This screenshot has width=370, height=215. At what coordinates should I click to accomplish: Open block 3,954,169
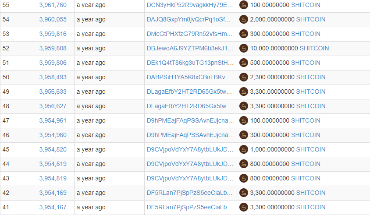[53, 193]
